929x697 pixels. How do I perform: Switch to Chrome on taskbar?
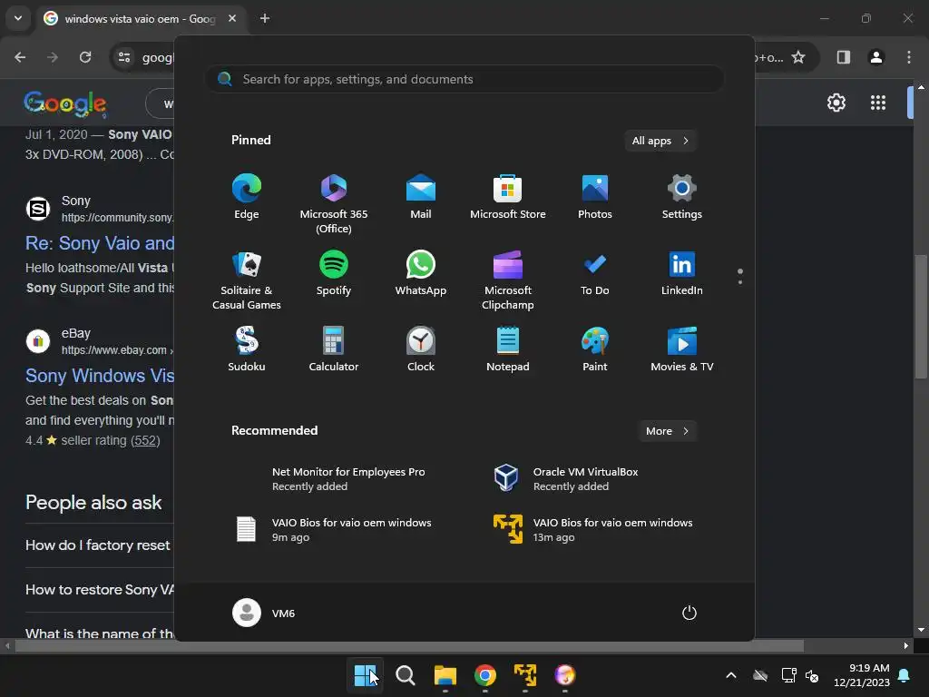click(x=485, y=675)
